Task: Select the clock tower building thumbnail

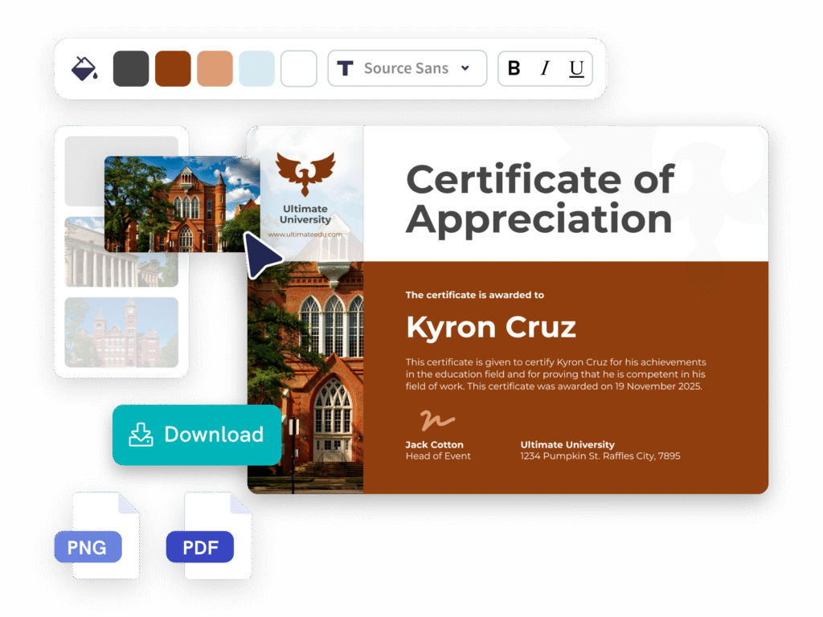Action: 121,333
